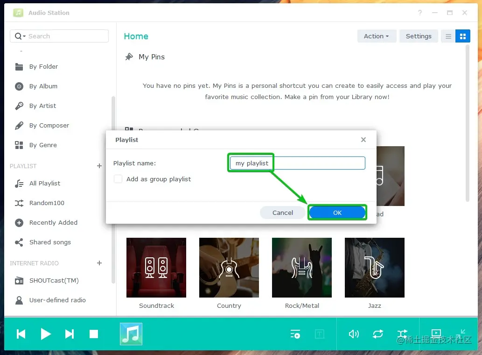Add a new playlist with the plus icon

coord(99,166)
